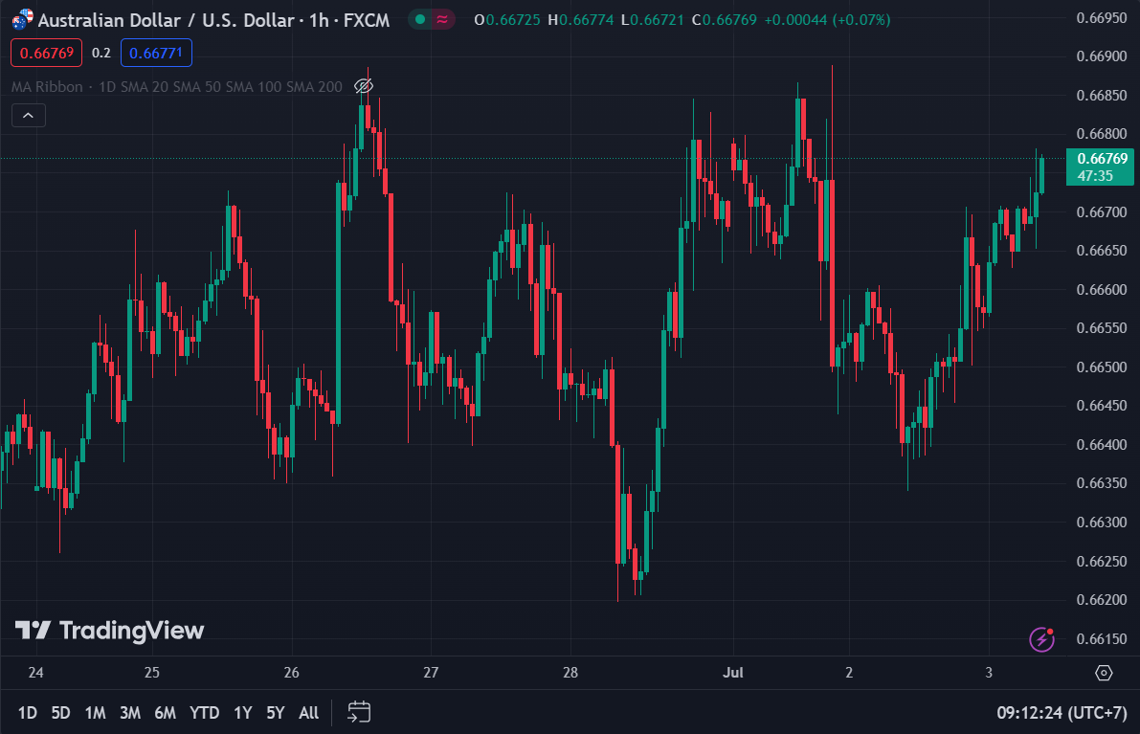
Task: Click the TradingView logo link
Action: (x=110, y=630)
